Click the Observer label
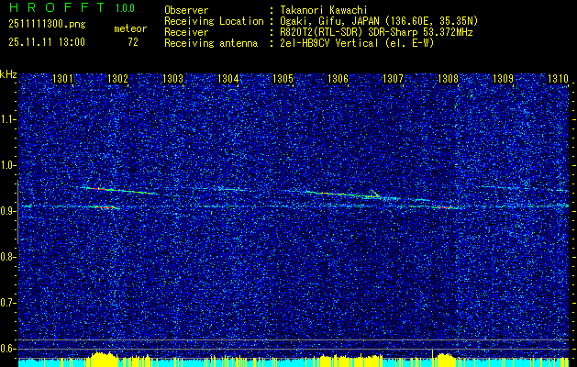 click(186, 10)
